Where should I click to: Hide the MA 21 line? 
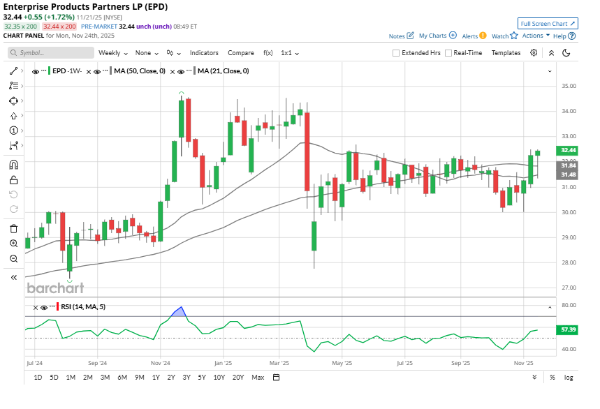coord(181,71)
